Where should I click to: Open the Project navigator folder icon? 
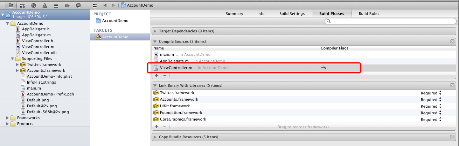(x=11, y=5)
